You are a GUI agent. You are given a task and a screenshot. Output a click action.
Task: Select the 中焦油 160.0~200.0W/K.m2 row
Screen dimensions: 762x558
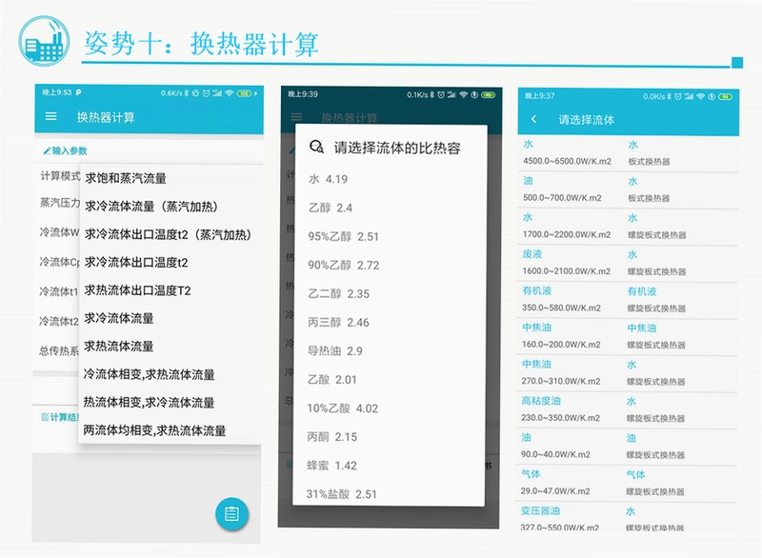(x=629, y=337)
